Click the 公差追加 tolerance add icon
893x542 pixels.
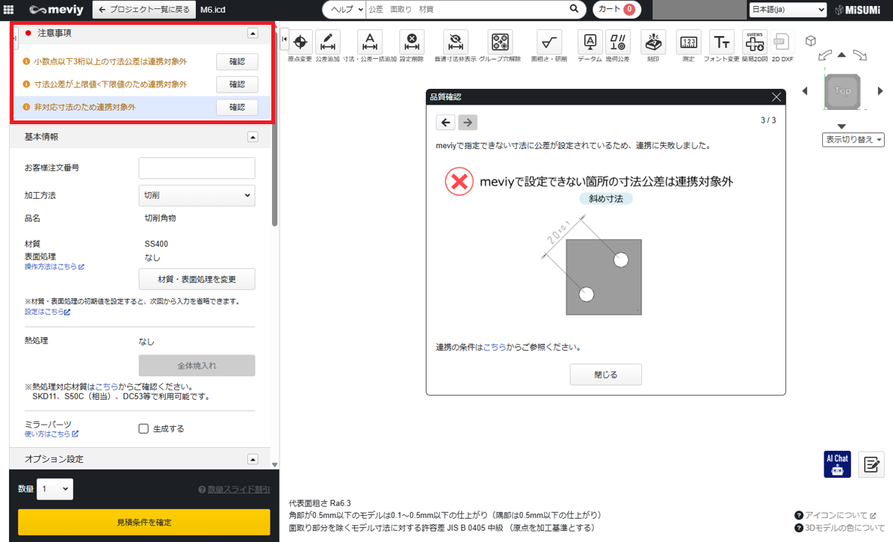pyautogui.click(x=328, y=43)
